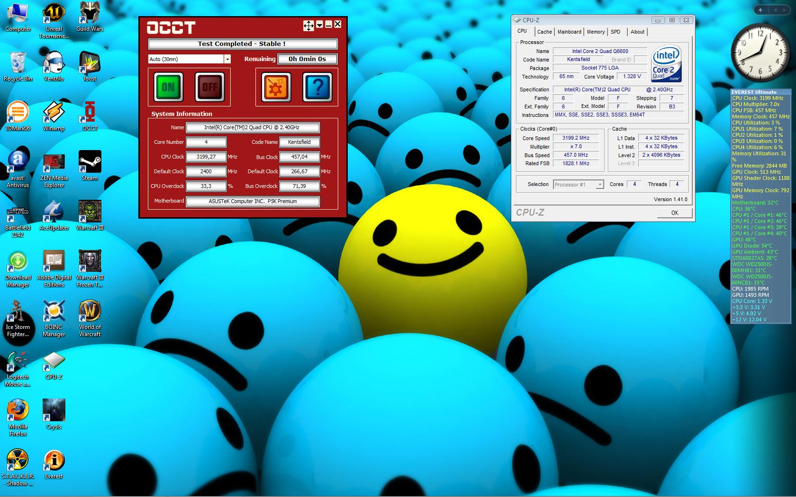Click the sidebar add gadget plus button
The width and height of the screenshot is (796, 497).
(x=760, y=9)
